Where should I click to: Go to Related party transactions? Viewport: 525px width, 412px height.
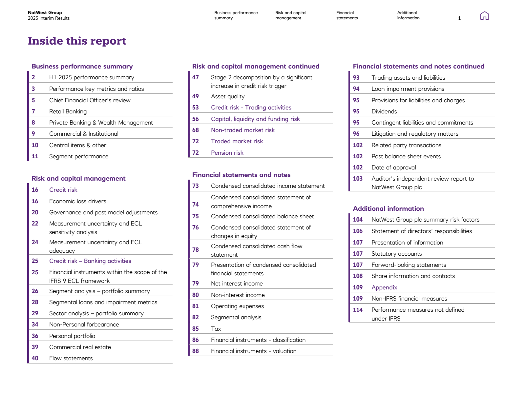tap(406, 145)
